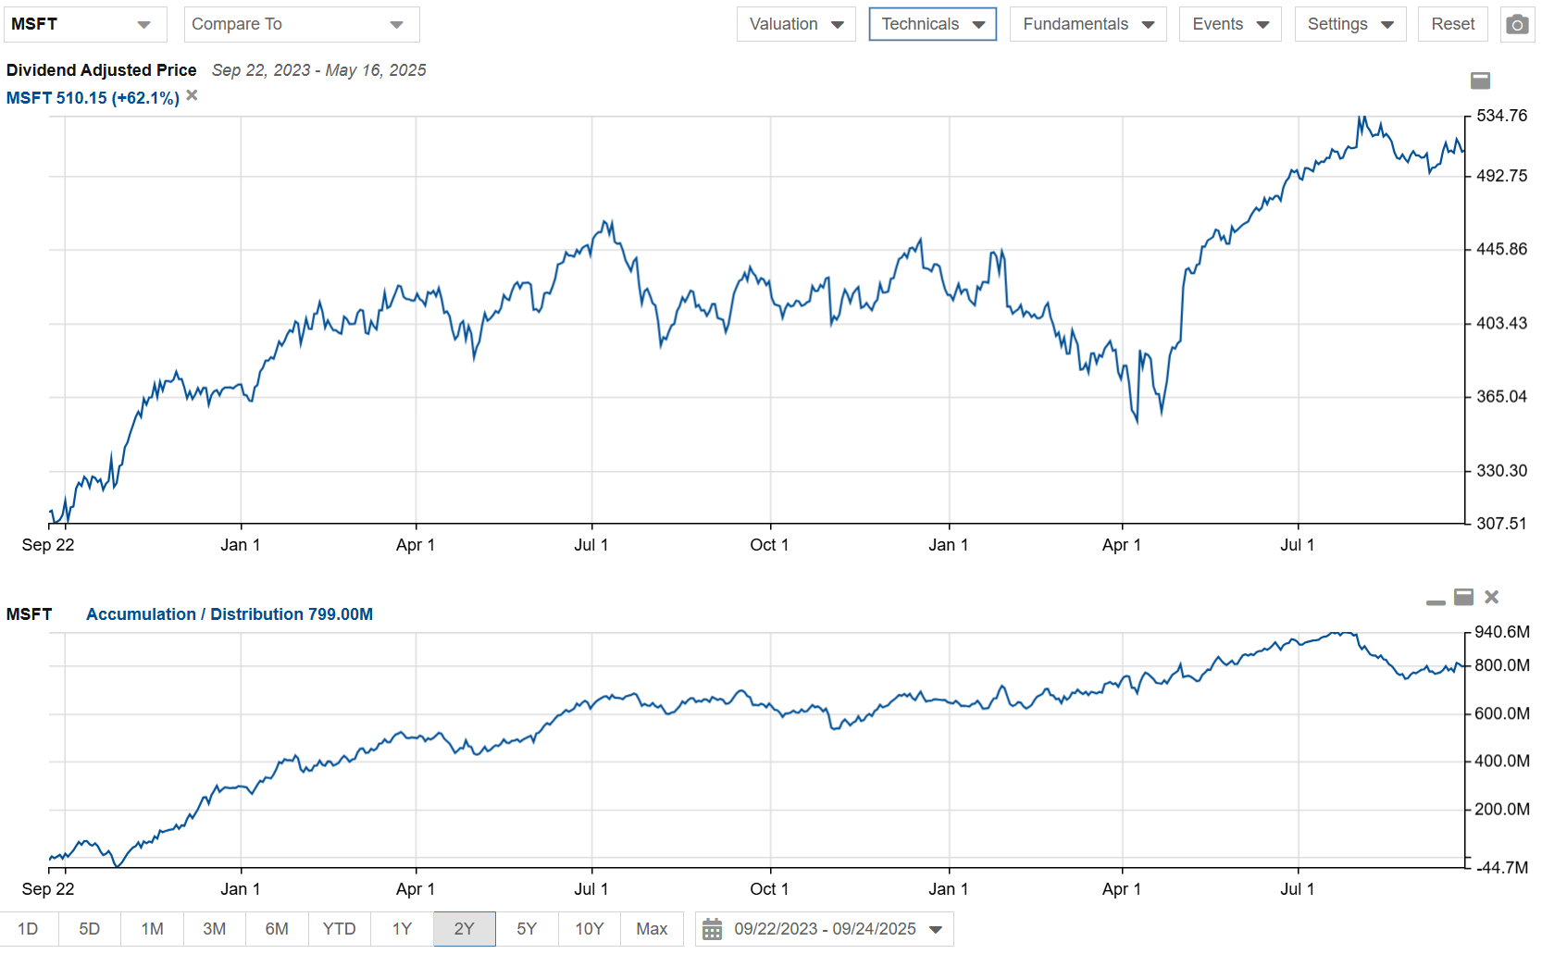Click the indicator panel maximize icon
The width and height of the screenshot is (1542, 954).
tap(1463, 597)
